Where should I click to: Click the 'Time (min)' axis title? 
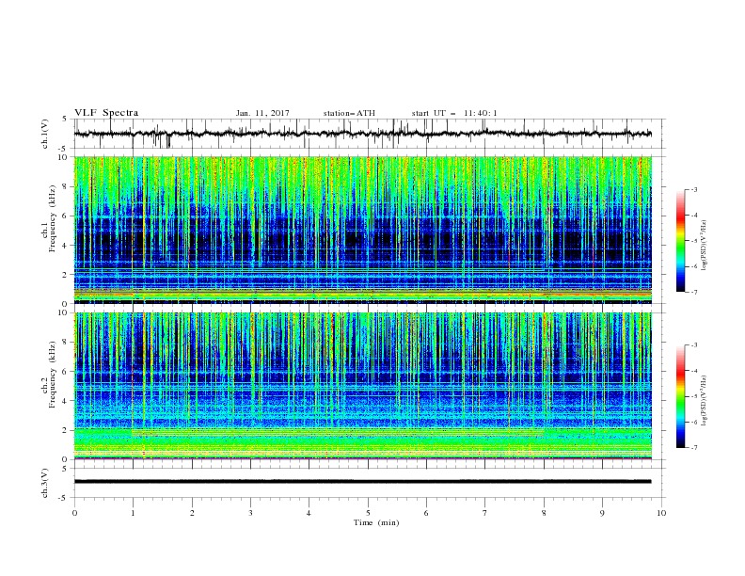point(376,522)
